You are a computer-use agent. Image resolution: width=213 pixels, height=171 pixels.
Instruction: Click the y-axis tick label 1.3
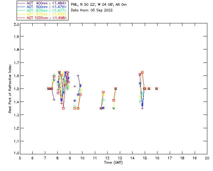click(16, 115)
